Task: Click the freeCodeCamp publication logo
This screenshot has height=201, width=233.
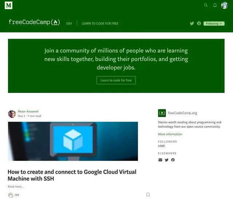Action: coord(34,22)
